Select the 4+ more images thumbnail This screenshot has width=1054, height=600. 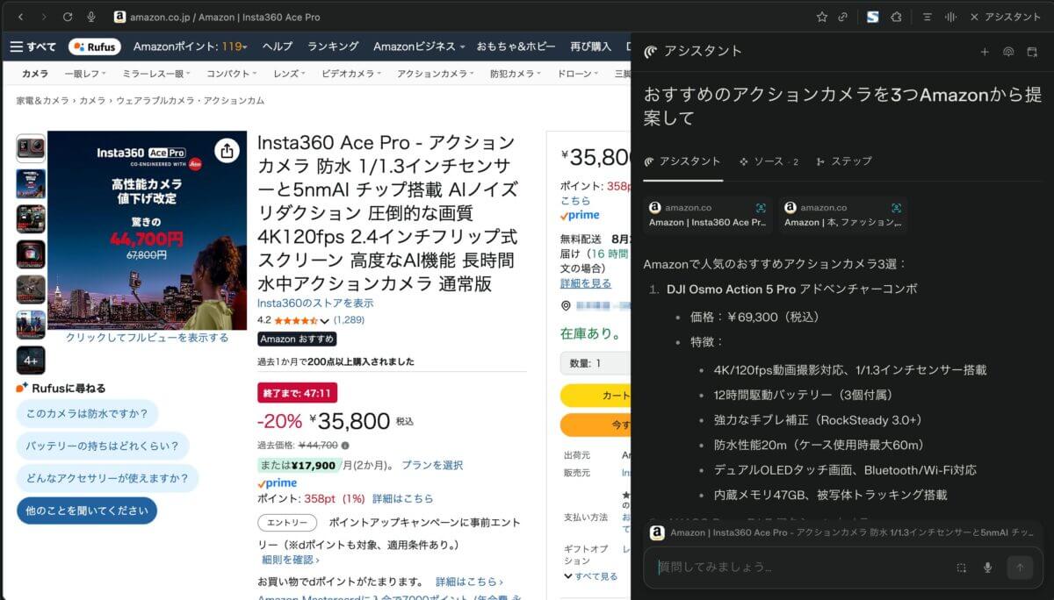point(31,361)
